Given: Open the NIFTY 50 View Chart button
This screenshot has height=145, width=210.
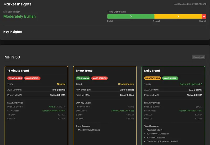Looking at the screenshot, I should [x=198, y=57].
